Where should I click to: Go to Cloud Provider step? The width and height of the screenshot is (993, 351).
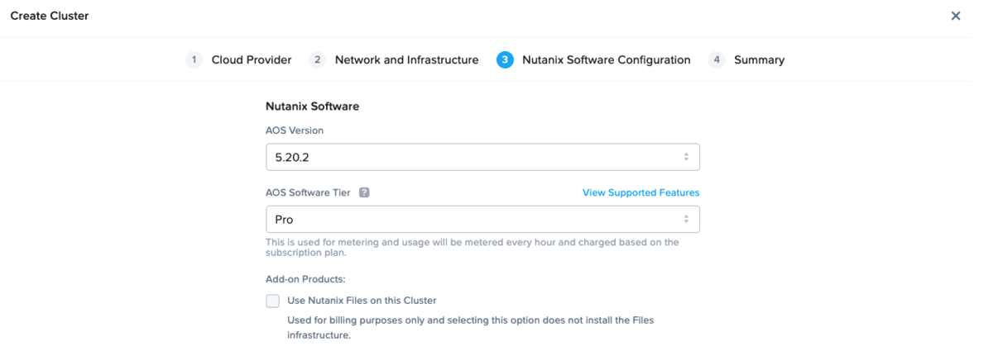(x=252, y=59)
